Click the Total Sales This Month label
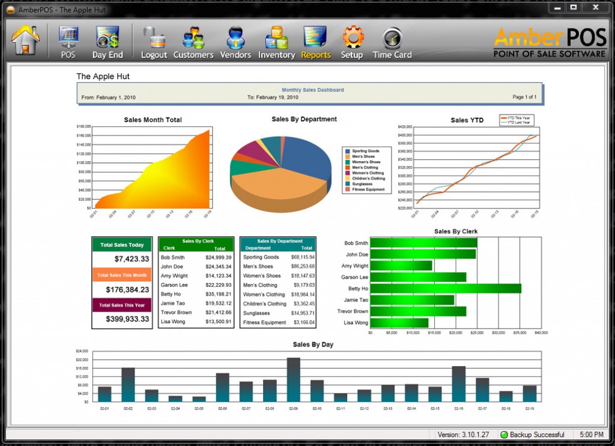The width and height of the screenshot is (615, 446). point(122,275)
